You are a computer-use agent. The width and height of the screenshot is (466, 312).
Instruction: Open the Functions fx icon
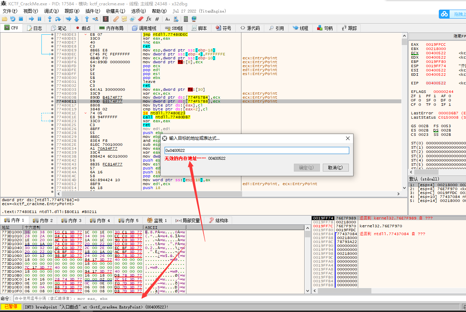149,19
